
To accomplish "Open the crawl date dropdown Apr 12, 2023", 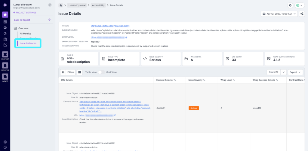I will pyautogui.click(x=279, y=14).
